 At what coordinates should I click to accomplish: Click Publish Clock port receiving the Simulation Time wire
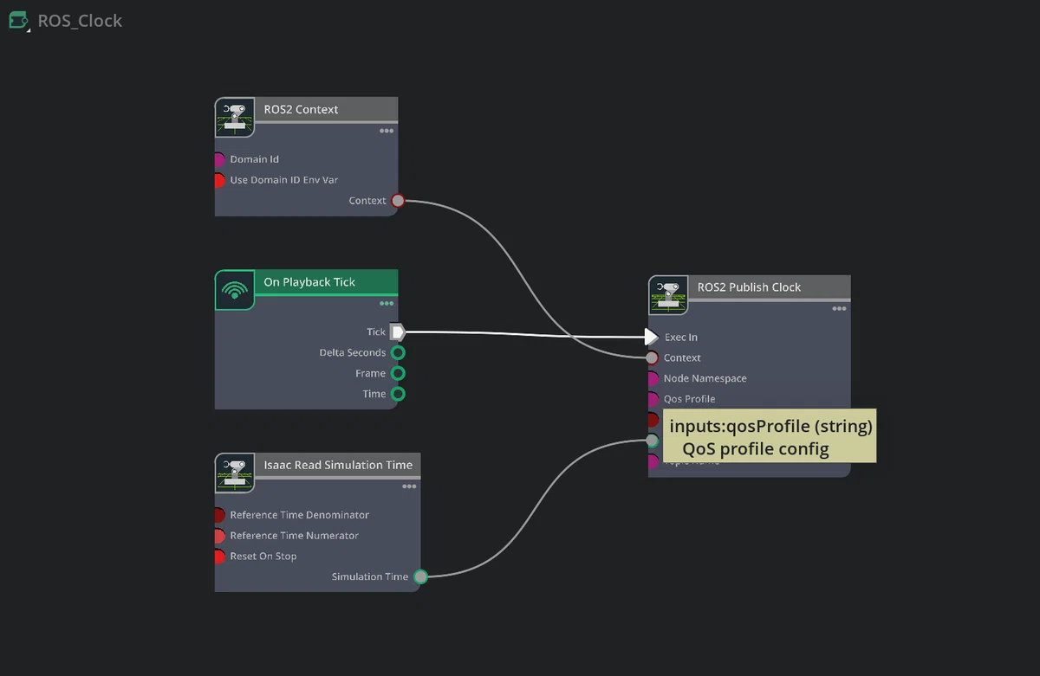[653, 441]
